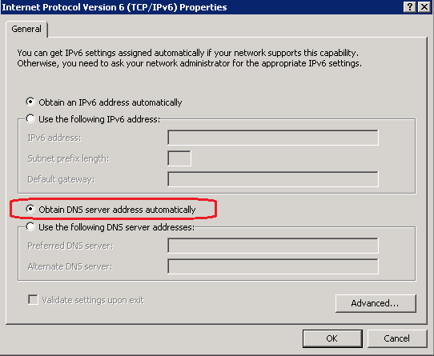Focus the Subnet prefix length box
The width and height of the screenshot is (434, 356).
(179, 158)
